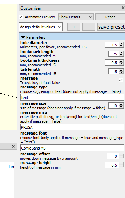This screenshot has height=198, width=125.
Task: Click the hole diameter value field
Action: (x=112, y=45)
